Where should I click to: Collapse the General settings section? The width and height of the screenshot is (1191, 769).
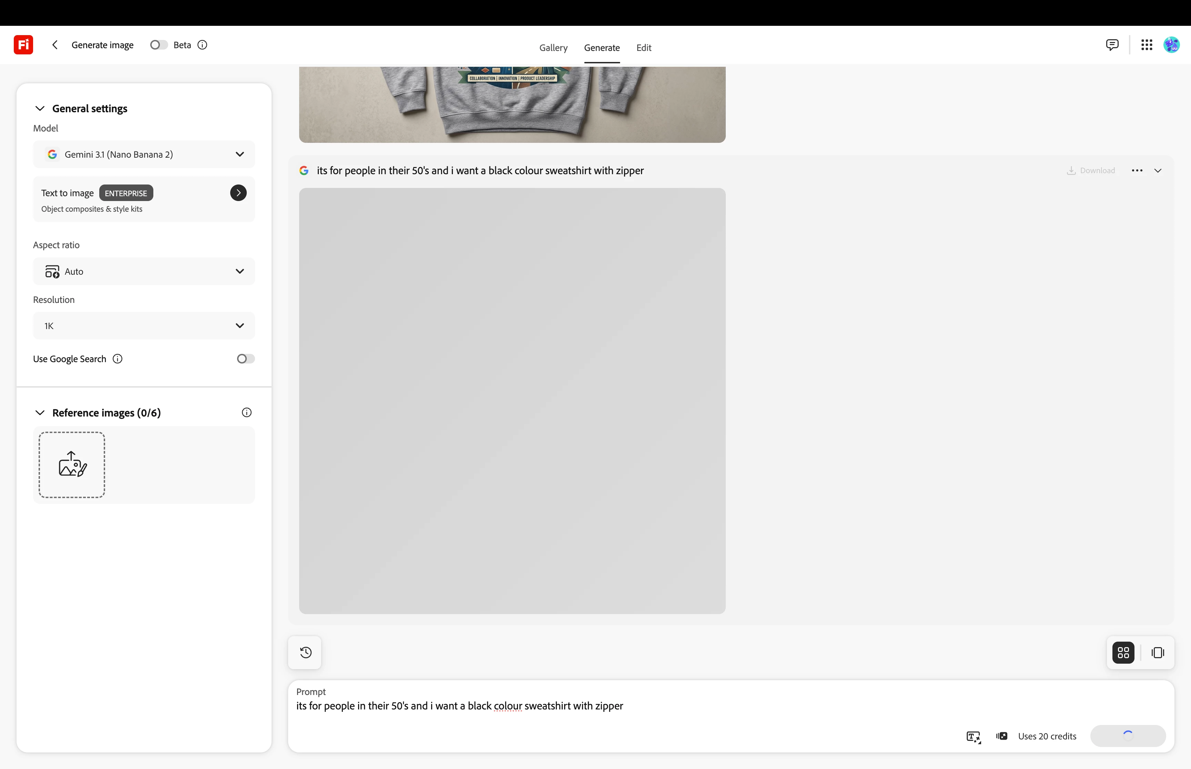click(40, 109)
